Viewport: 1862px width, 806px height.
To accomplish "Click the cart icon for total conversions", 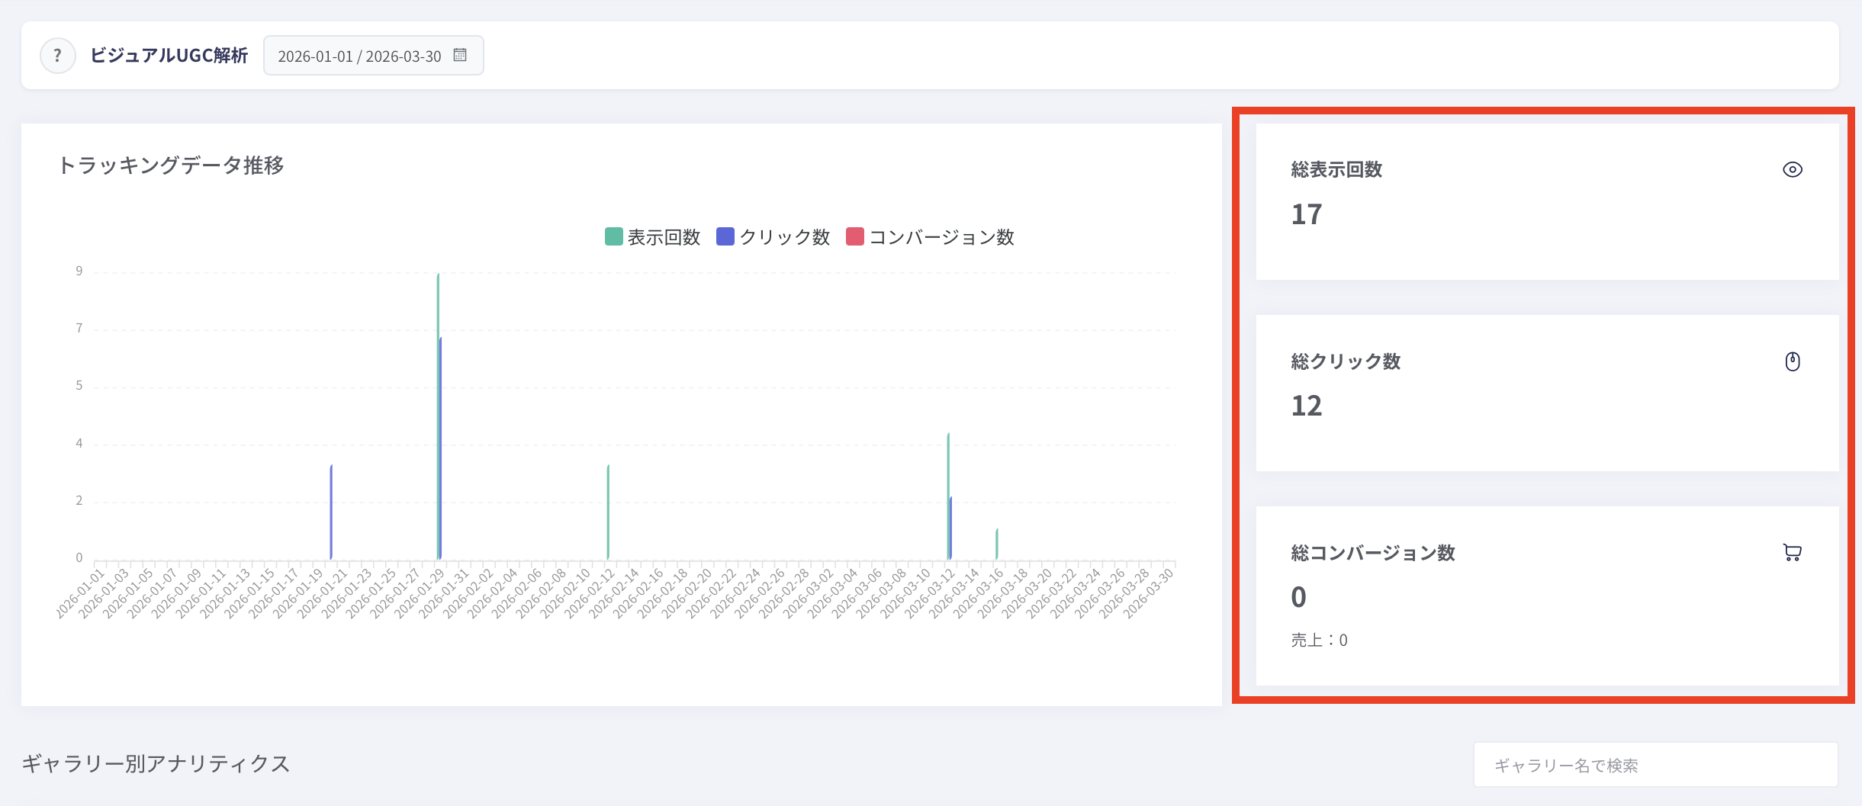I will 1792,553.
